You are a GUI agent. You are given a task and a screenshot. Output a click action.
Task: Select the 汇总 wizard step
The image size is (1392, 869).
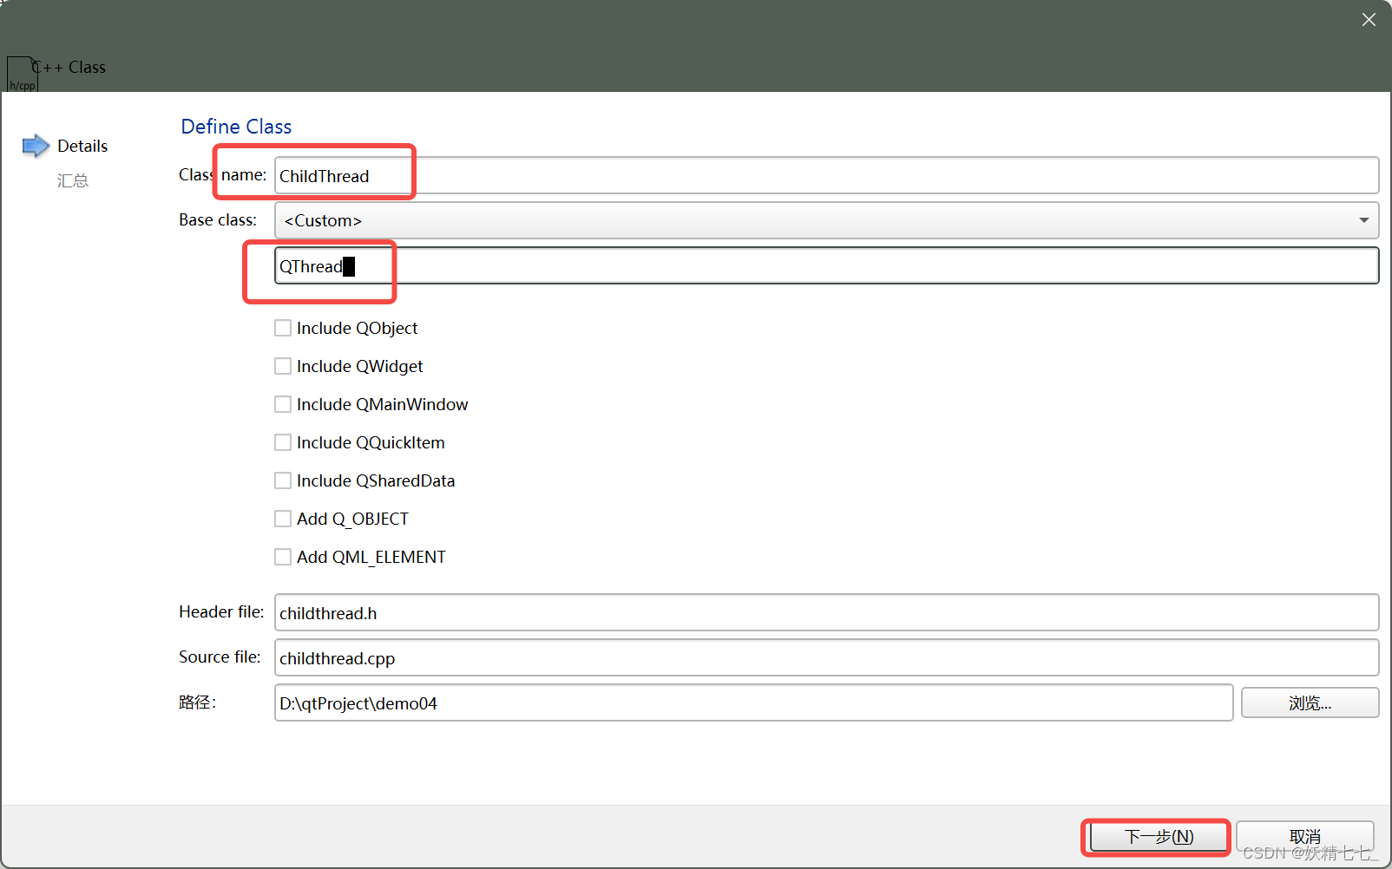click(73, 180)
